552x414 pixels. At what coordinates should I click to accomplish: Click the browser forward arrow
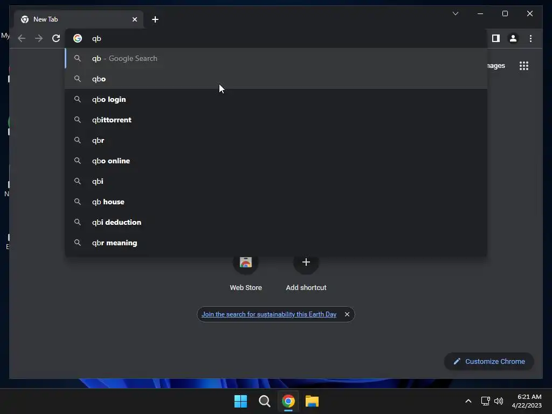tap(39, 38)
